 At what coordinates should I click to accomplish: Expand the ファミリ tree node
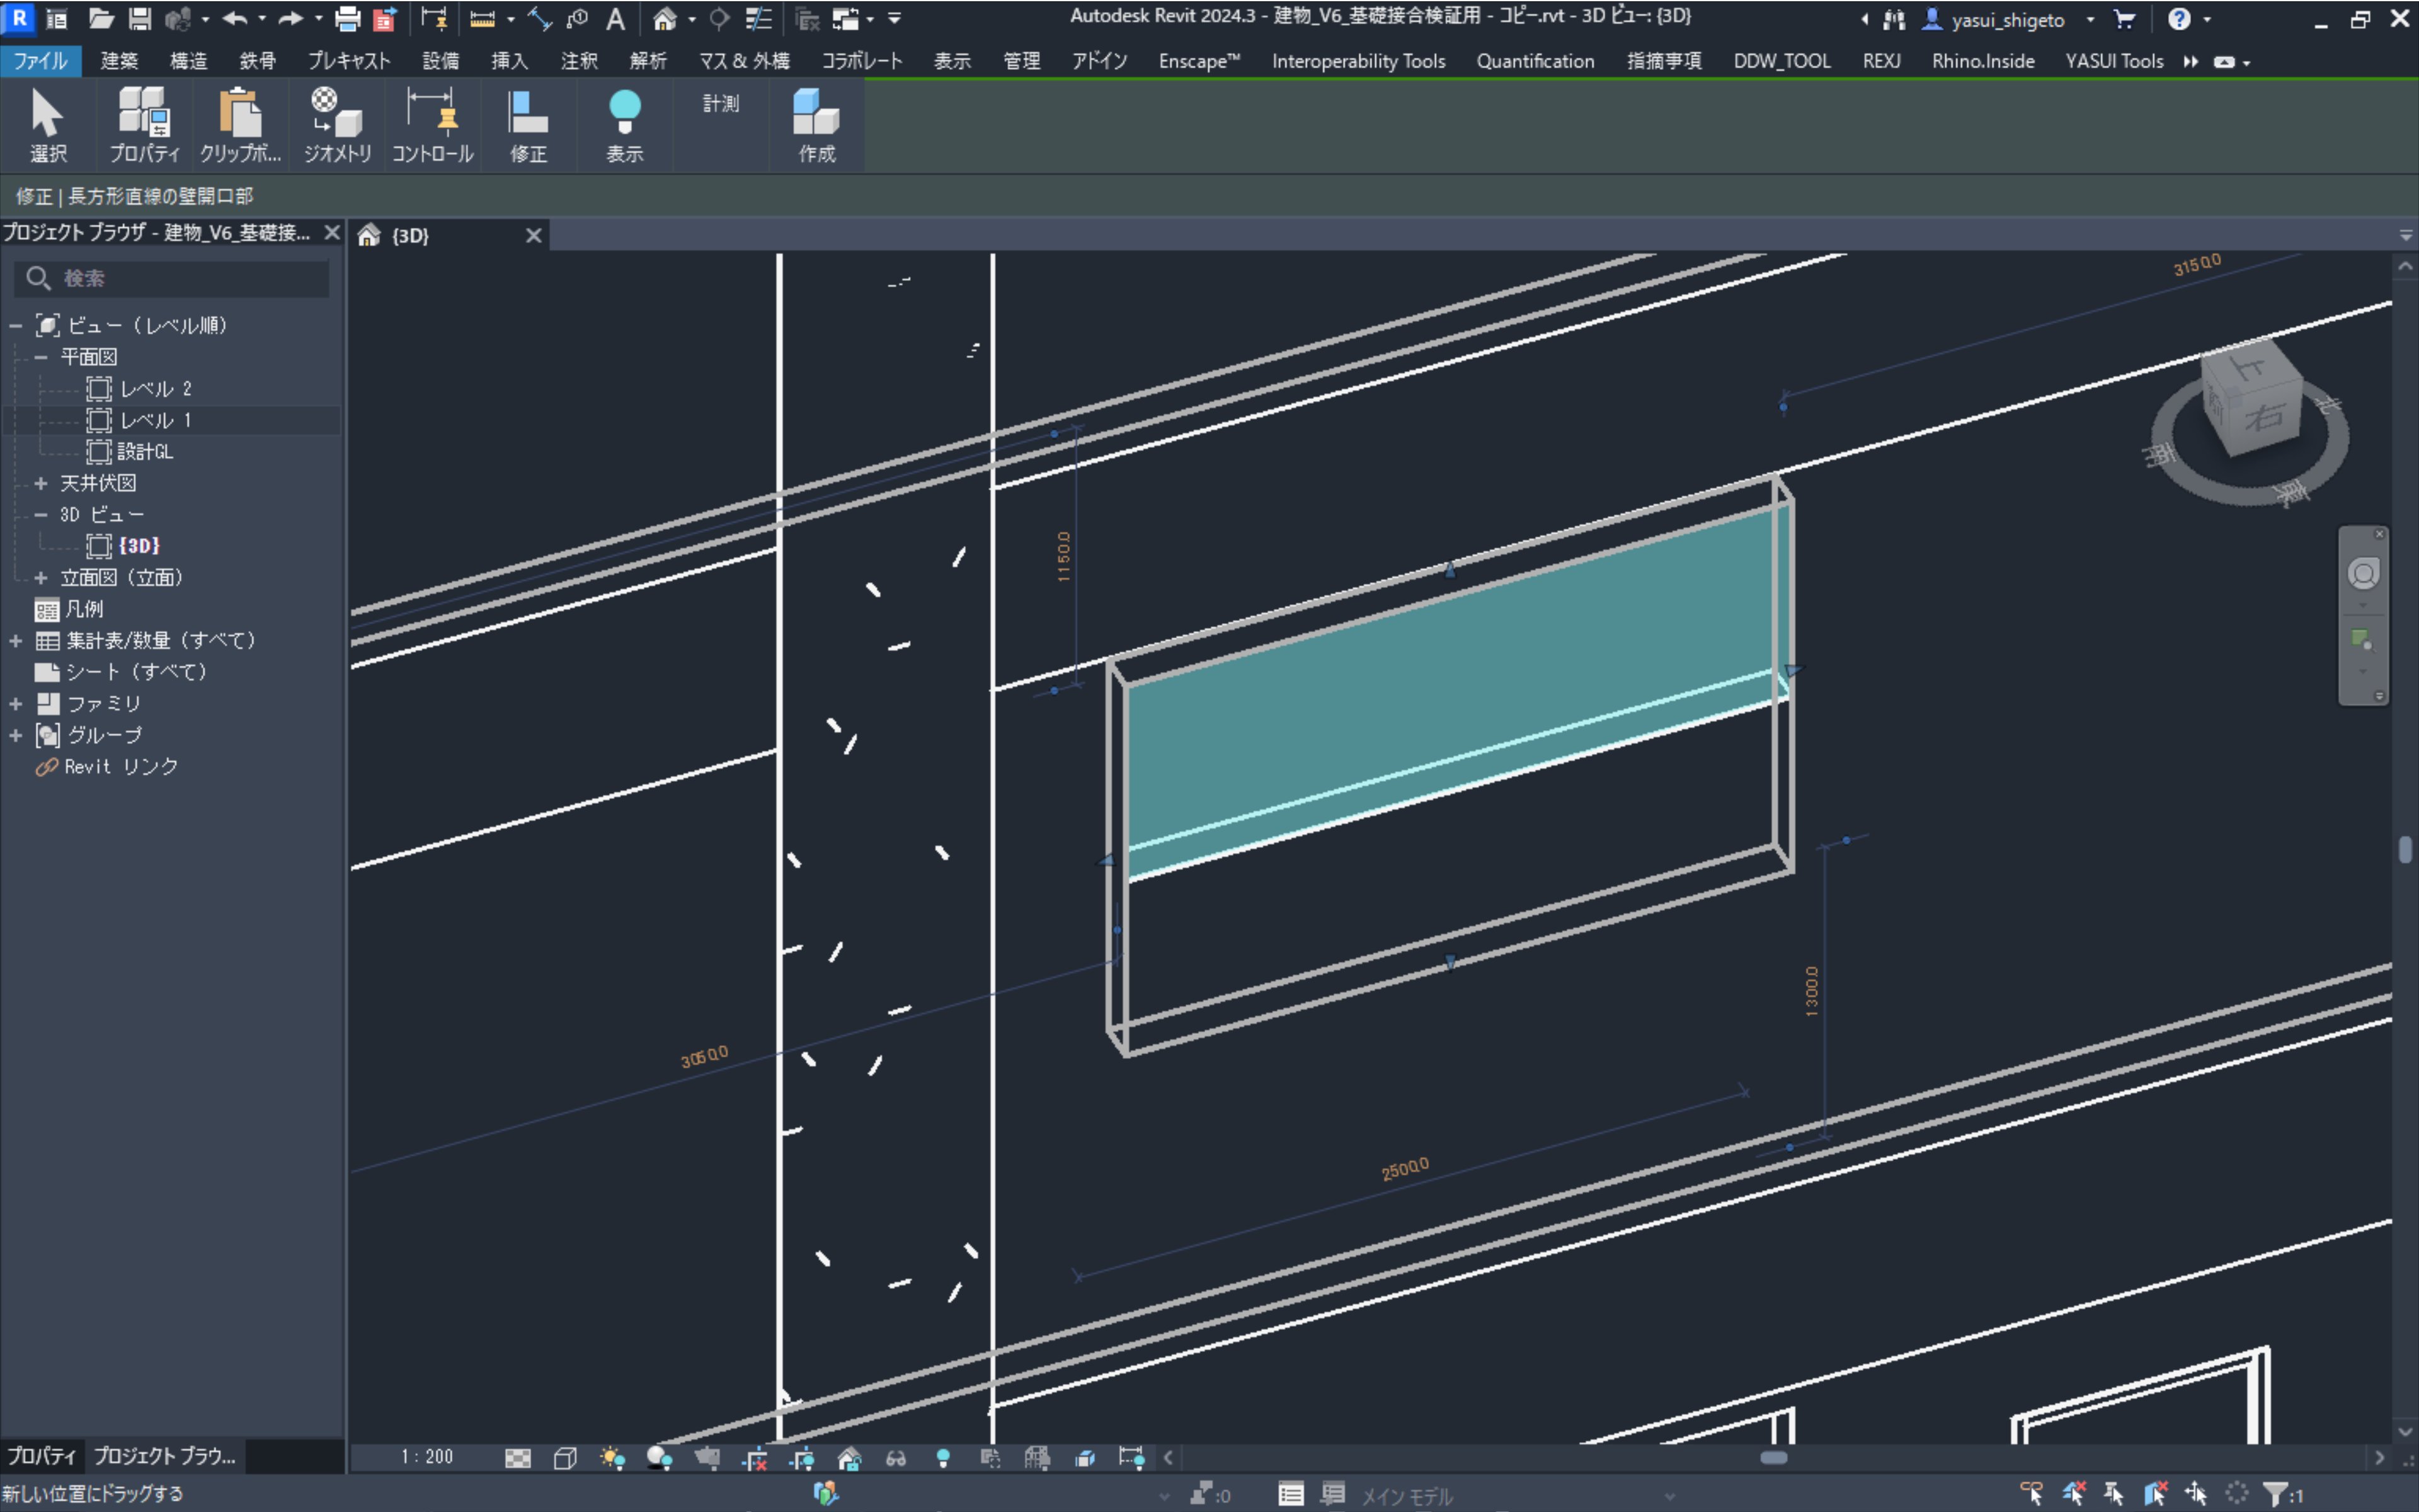click(16, 704)
